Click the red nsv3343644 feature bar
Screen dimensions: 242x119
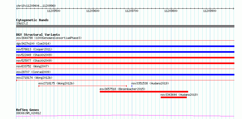click(x=174, y=97)
